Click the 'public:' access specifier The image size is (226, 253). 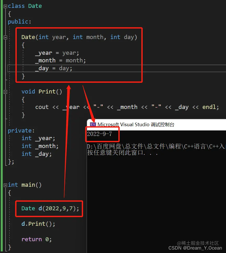click(x=20, y=22)
